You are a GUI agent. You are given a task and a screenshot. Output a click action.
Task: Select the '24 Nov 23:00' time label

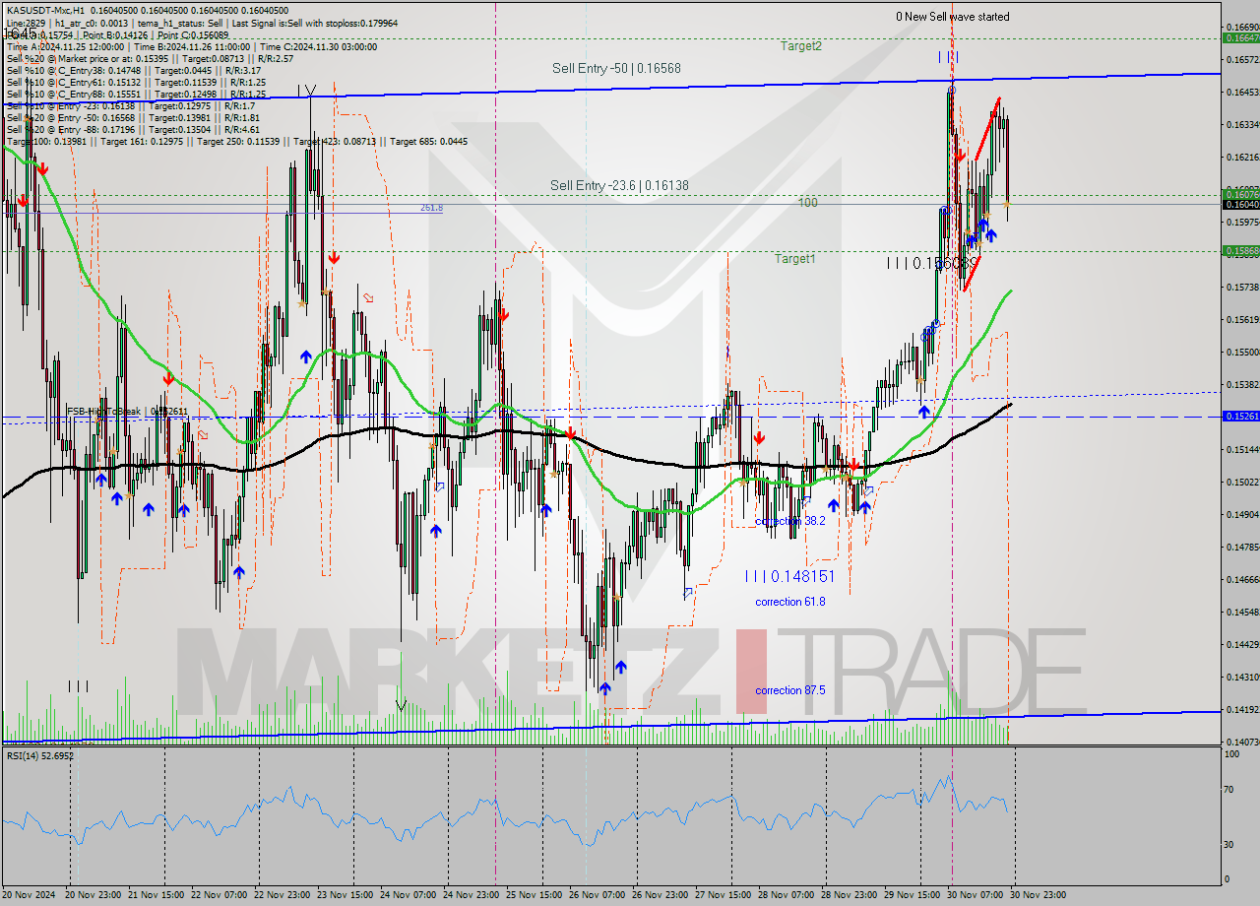point(472,895)
